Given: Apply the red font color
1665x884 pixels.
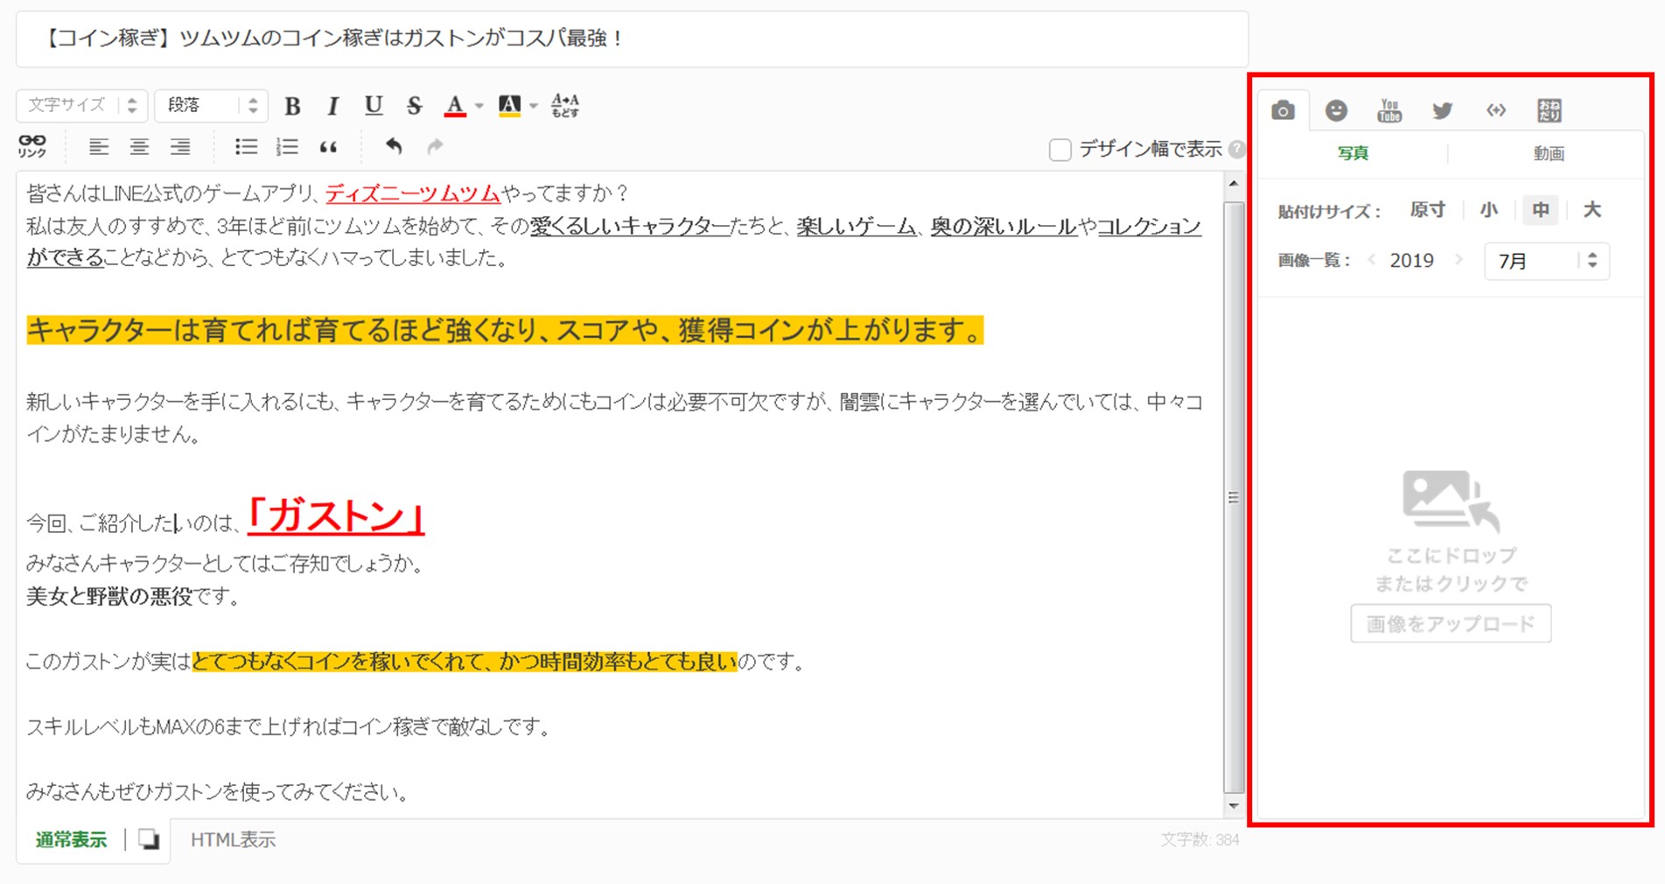Looking at the screenshot, I should 455,106.
